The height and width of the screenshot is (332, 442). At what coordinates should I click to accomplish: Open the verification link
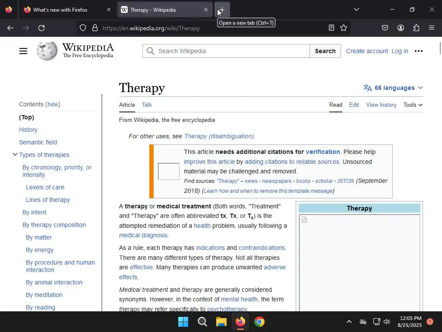click(323, 152)
